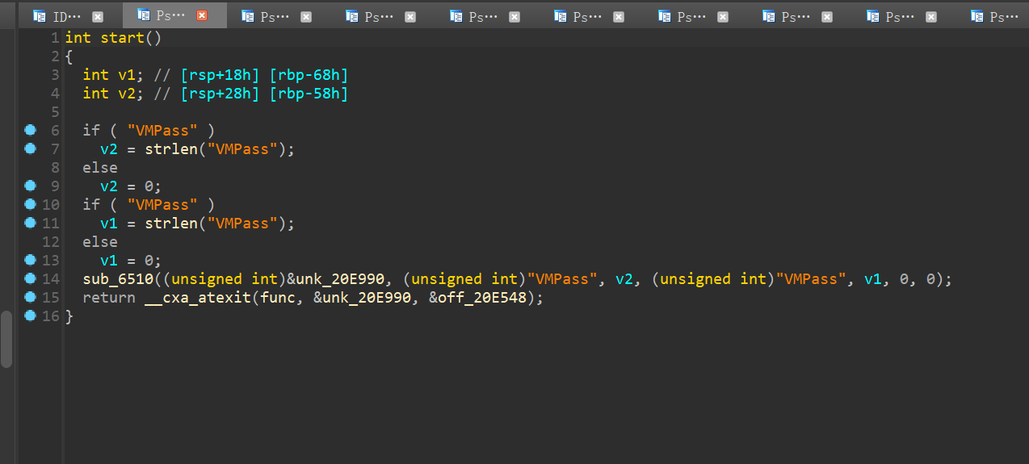Viewport: 1029px width, 464px height.
Task: Toggle breakpoint dot on line 14
Action: pyautogui.click(x=31, y=278)
